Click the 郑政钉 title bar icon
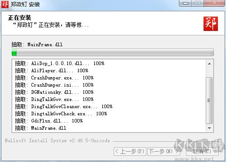Viewport: 226px width, 162px height. coord(4,4)
